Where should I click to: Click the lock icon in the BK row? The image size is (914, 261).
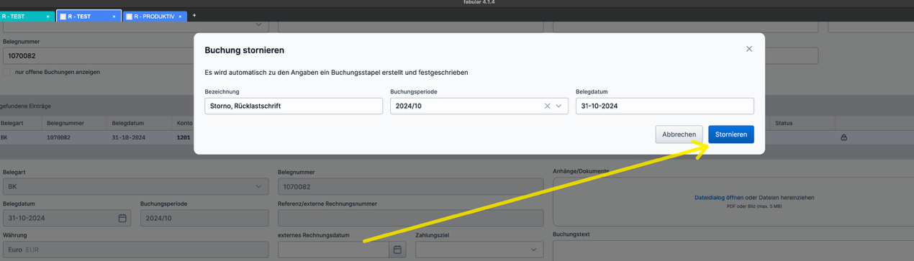(x=843, y=137)
